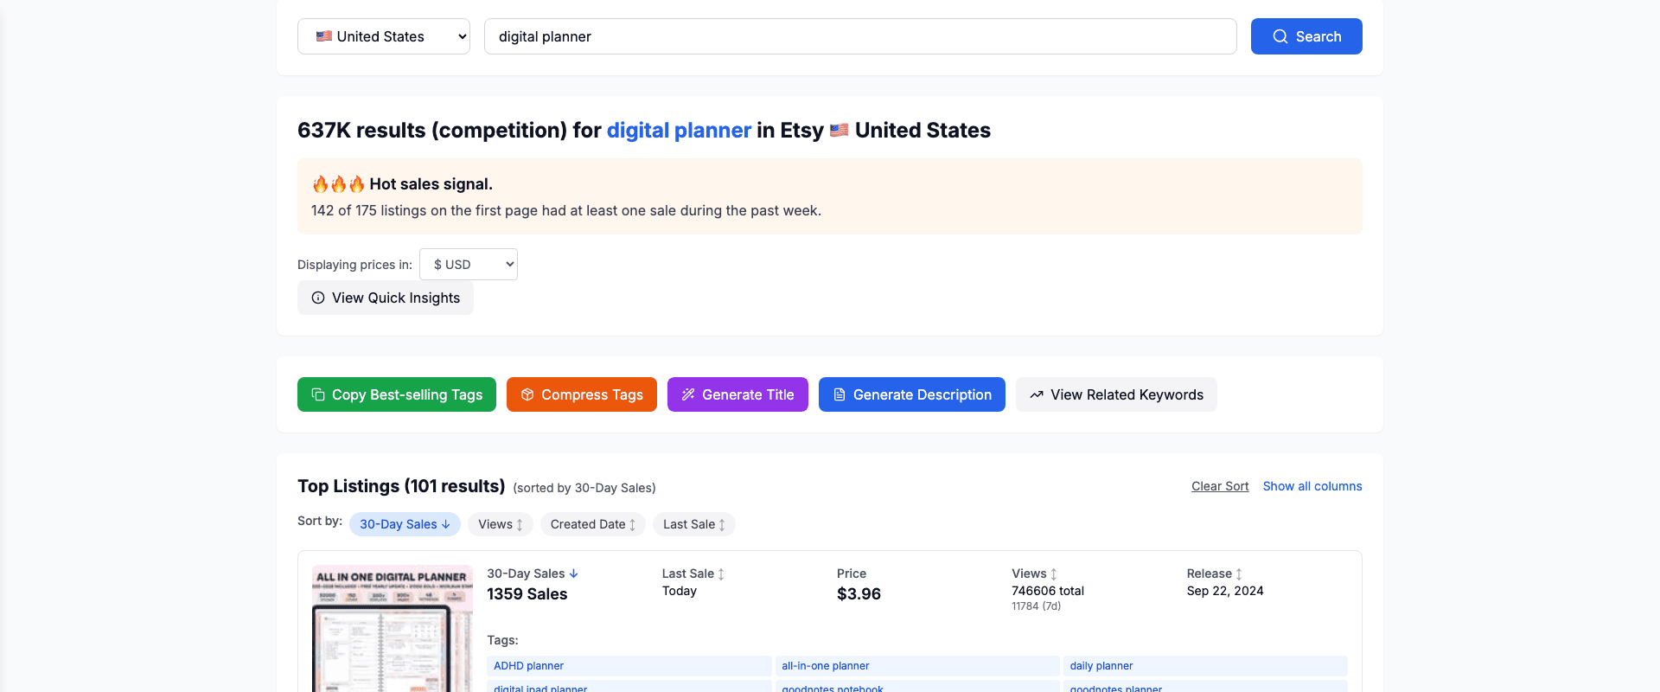Click the trending arrow icon in View Related Keywords
The image size is (1660, 692).
(x=1037, y=394)
